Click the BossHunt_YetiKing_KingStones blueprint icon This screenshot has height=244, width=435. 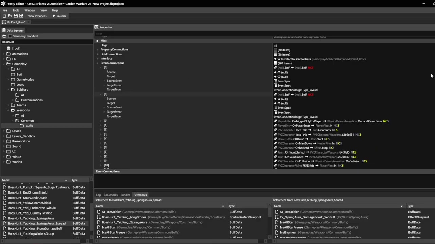99,217
